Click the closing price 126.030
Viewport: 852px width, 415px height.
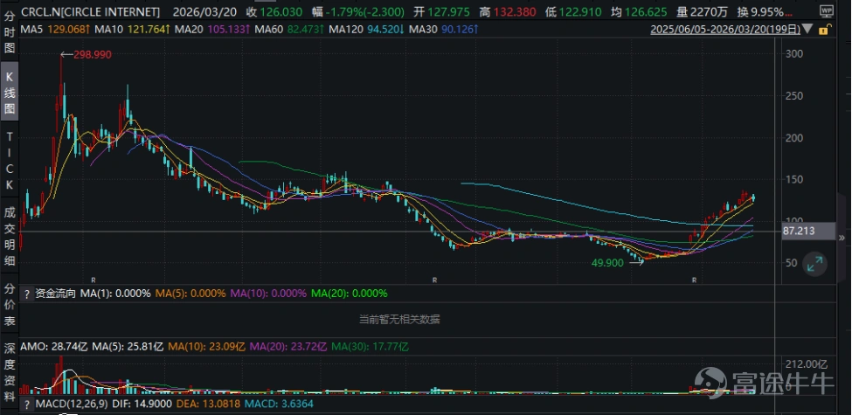(281, 11)
